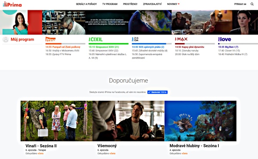Image resolution: width=258 pixels, height=159 pixels.
Task: Open the Seriály a pořady menu
Action: click(x=86, y=4)
